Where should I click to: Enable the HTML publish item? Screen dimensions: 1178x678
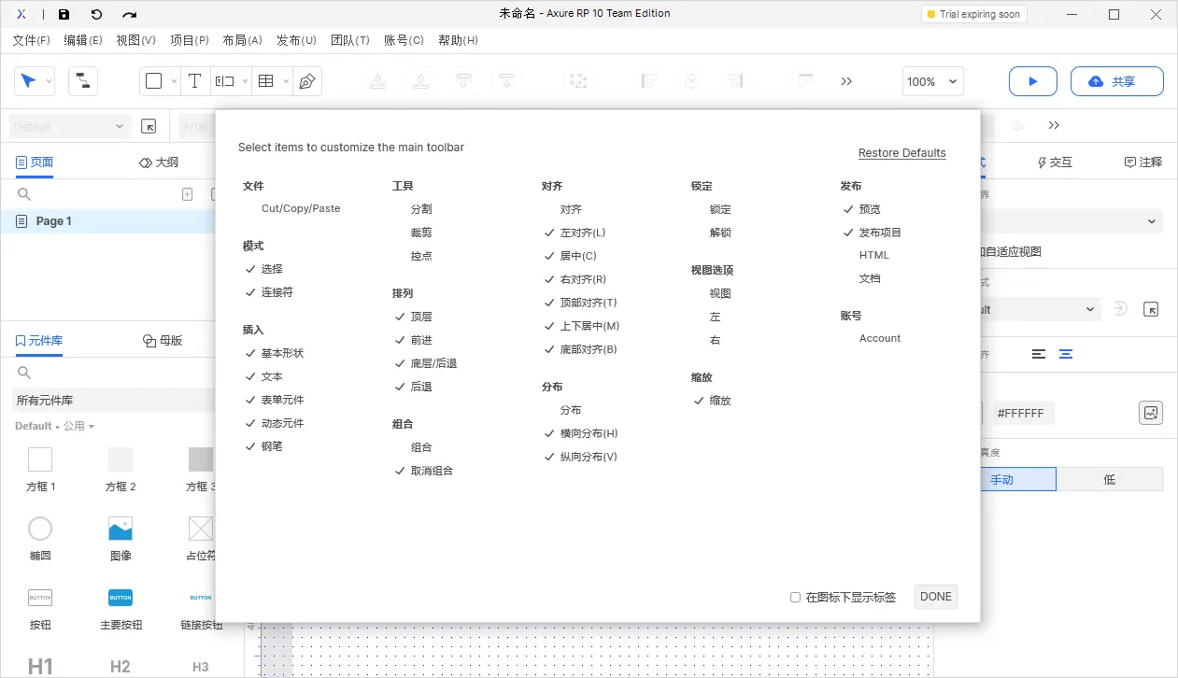[x=874, y=255]
